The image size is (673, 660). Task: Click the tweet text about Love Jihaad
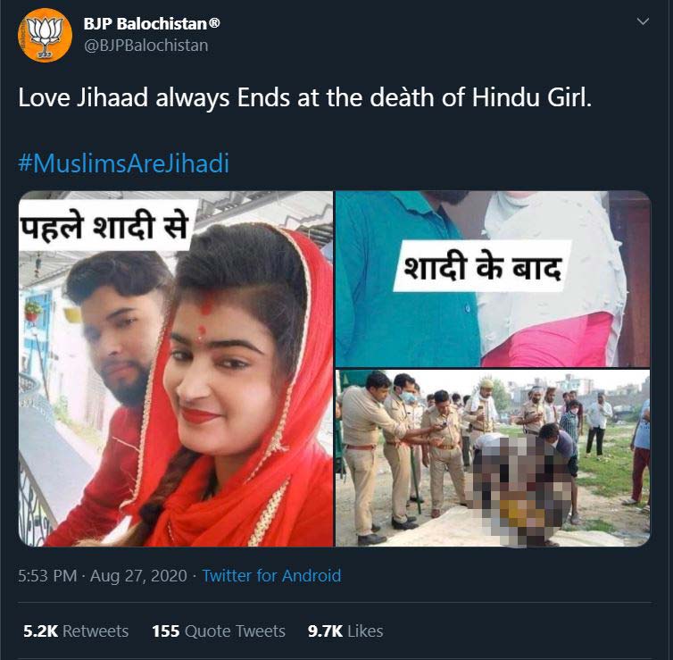click(x=304, y=98)
